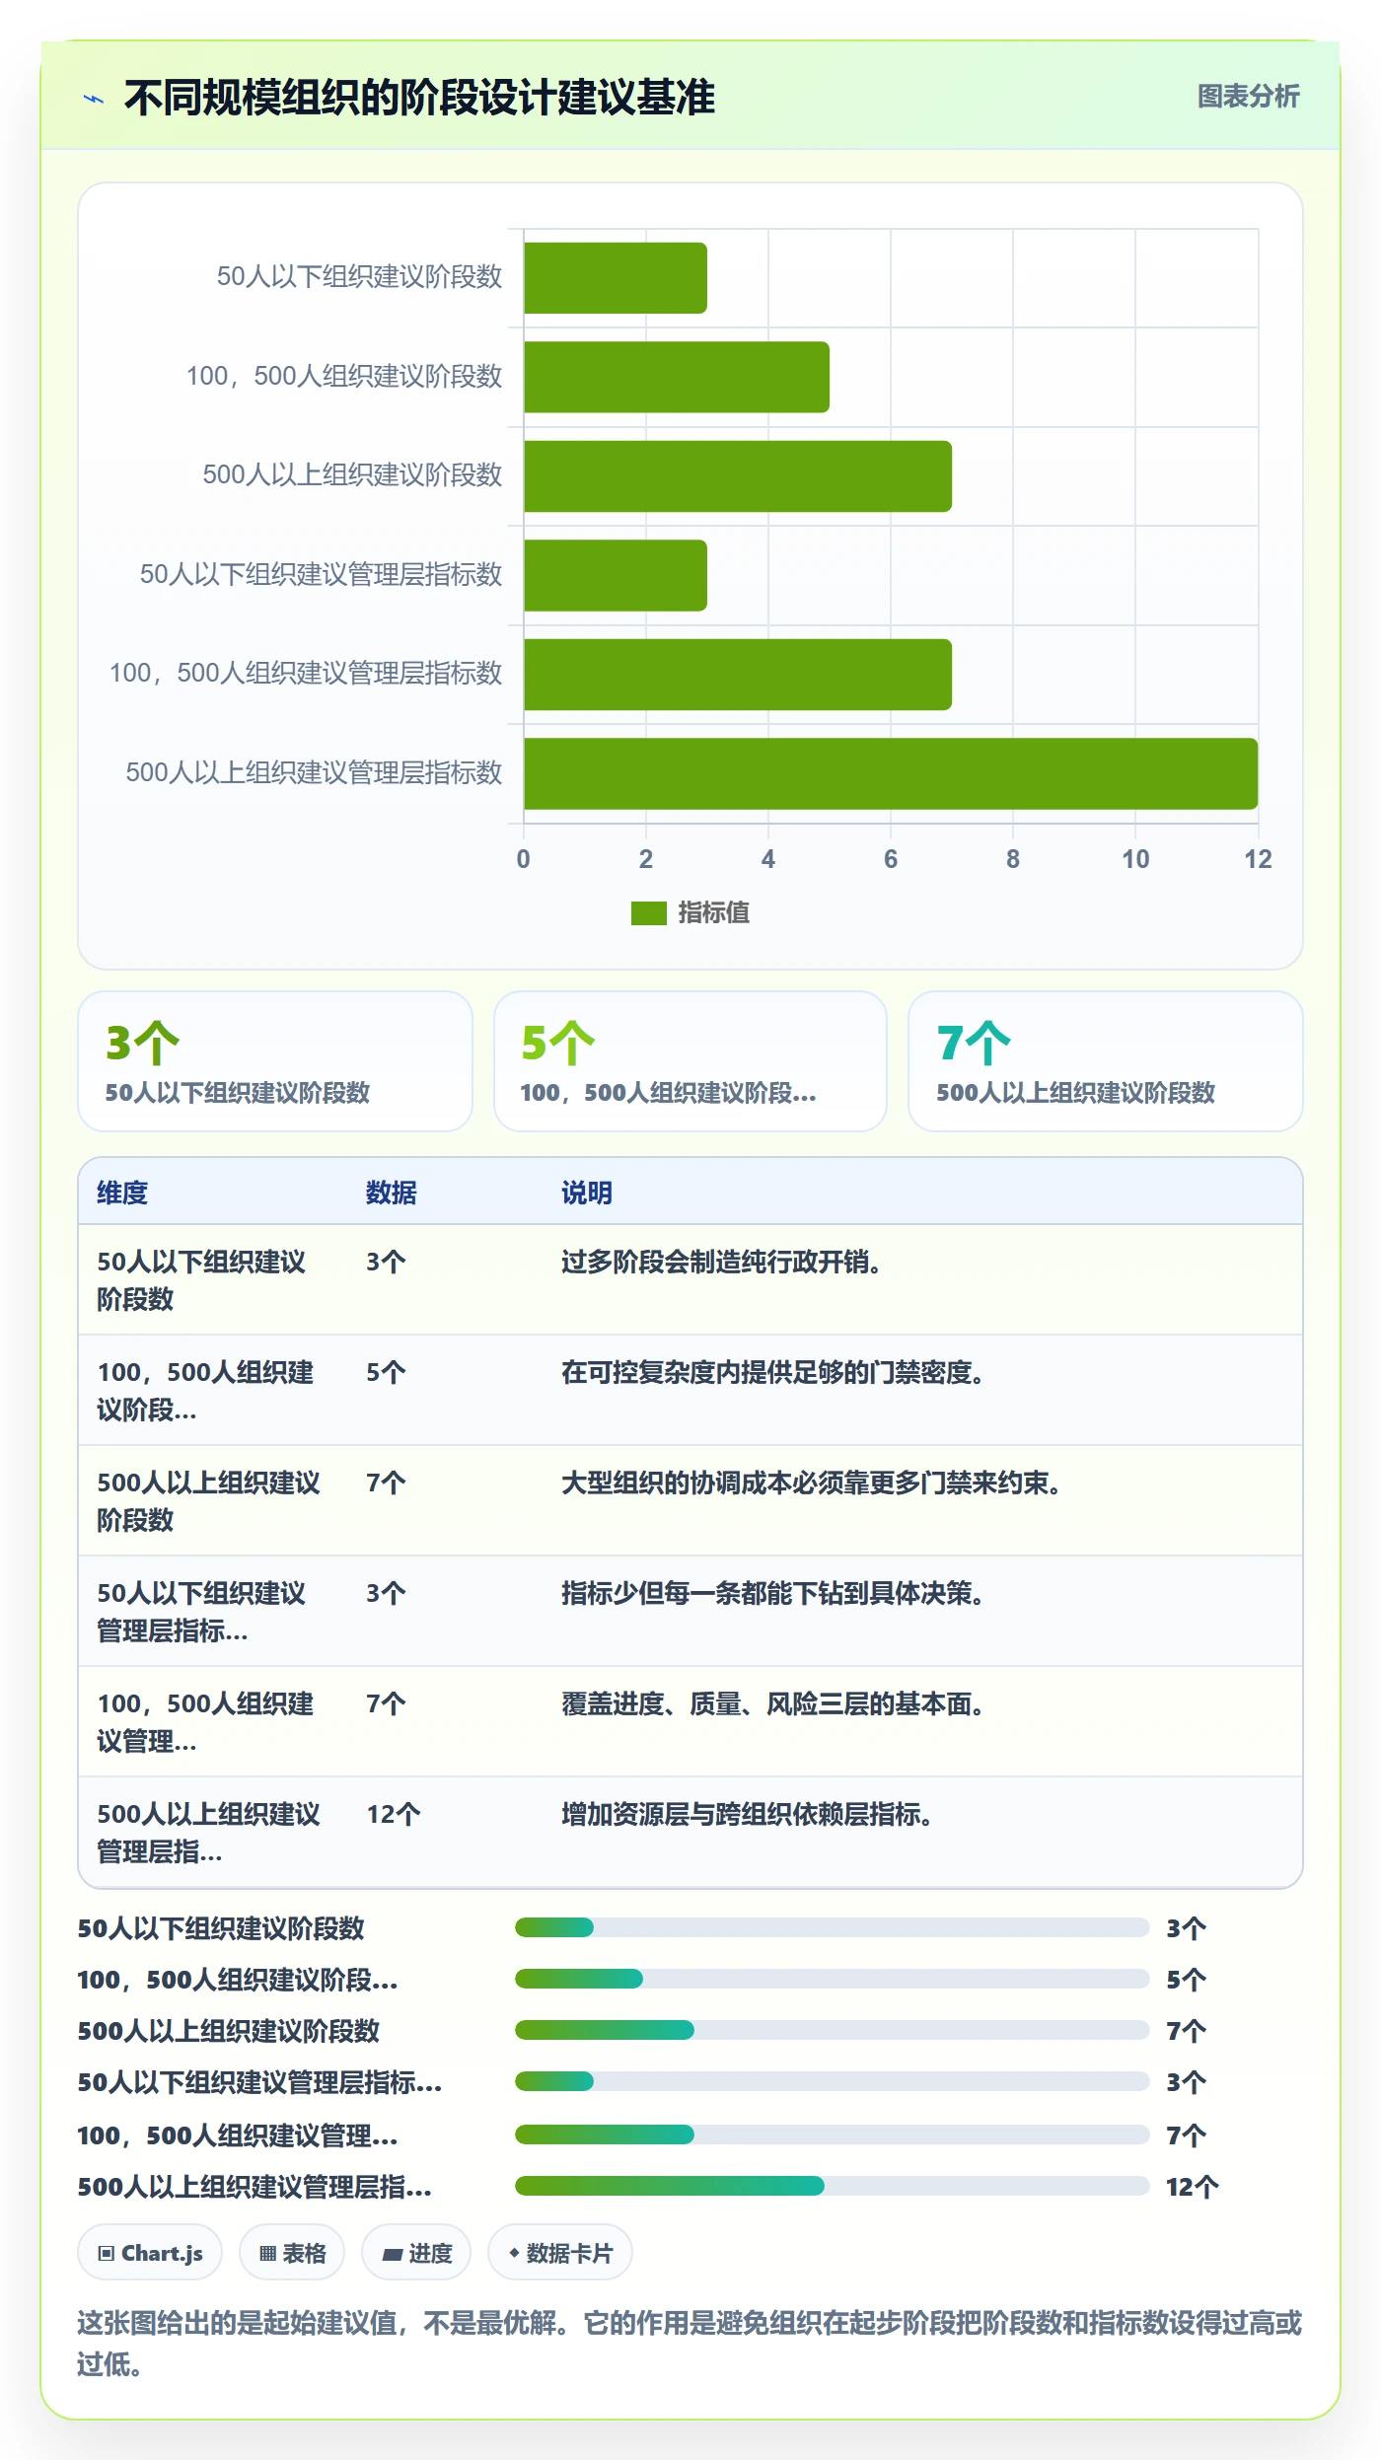Select table row 增加资源层与跨组织依赖层指标。
Viewport: 1381px width, 2460px height.
tap(690, 1833)
